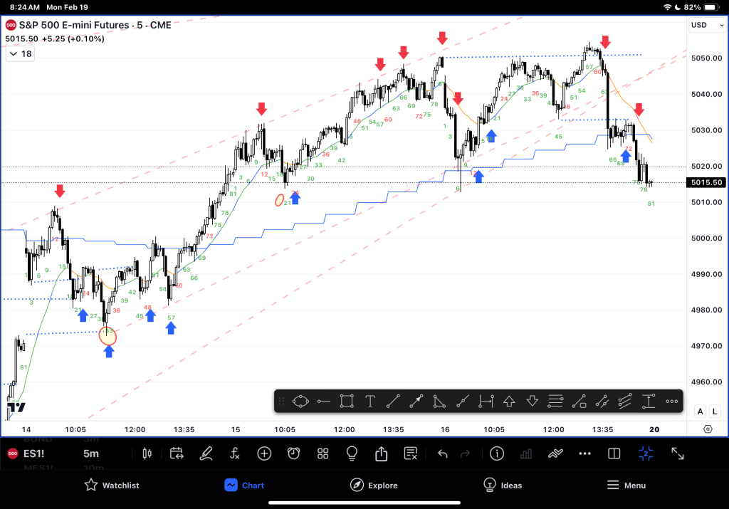Select the rectangle drawing tool
729x509 pixels.
(x=347, y=401)
